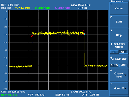Screen dimensions: 129x97
Task: Open the Channel Input dropdown arrow
Action: pyautogui.click(x=125, y=75)
